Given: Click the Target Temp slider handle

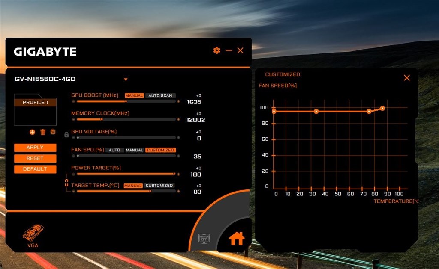Looking at the screenshot, I should click(150, 191).
